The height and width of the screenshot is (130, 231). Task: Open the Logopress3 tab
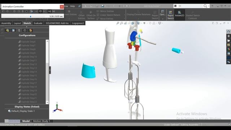pos(78,23)
